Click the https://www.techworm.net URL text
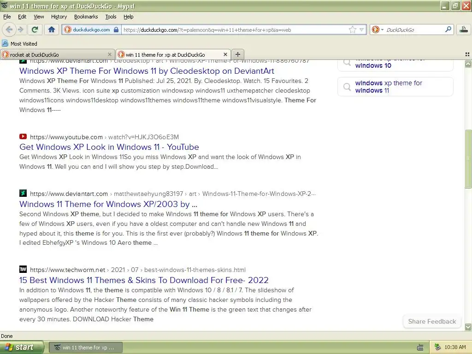472x354 pixels. 67,270
